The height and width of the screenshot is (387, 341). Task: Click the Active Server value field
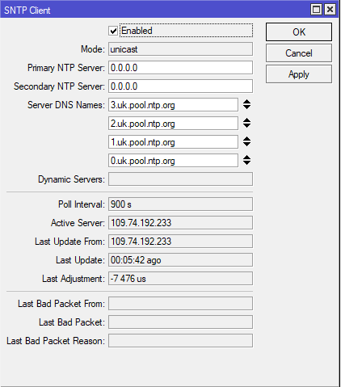[x=180, y=223]
